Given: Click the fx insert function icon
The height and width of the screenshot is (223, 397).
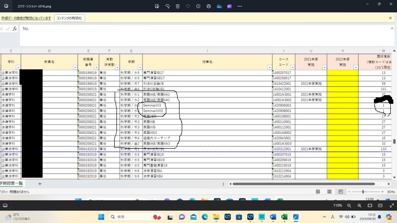Looking at the screenshot, I should point(15,29).
